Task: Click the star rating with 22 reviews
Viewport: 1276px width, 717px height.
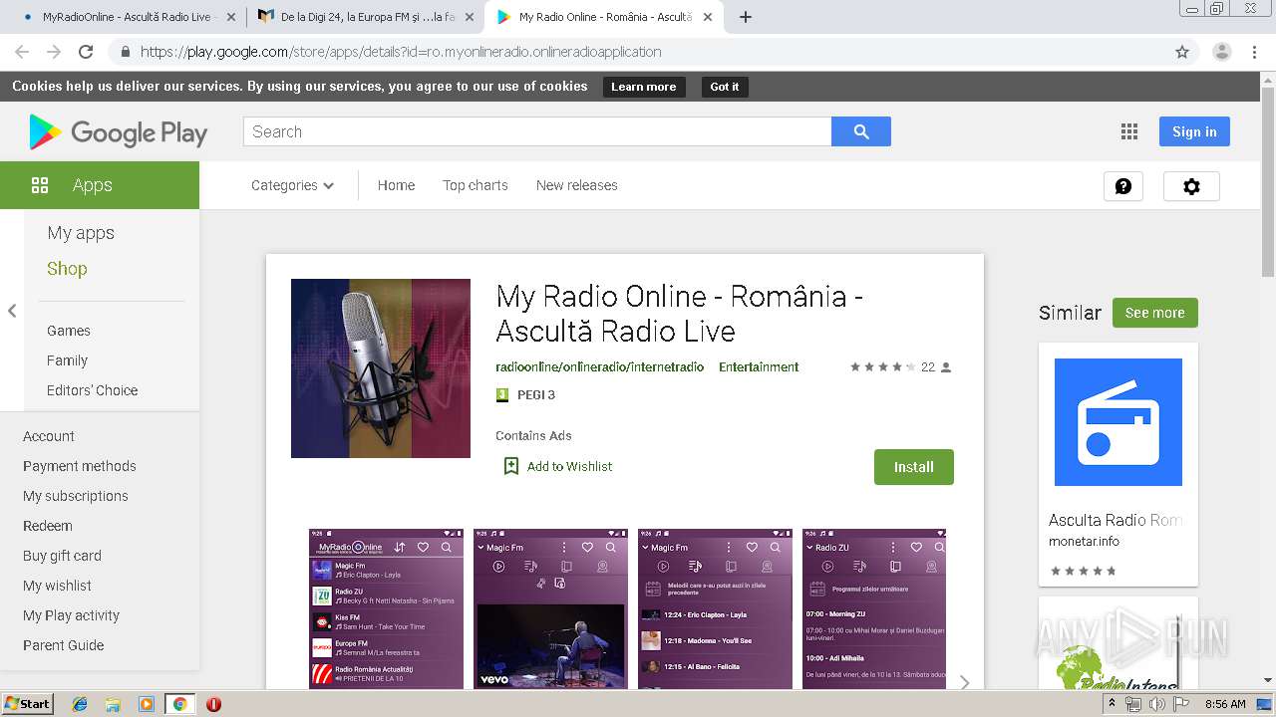Action: 900,366
